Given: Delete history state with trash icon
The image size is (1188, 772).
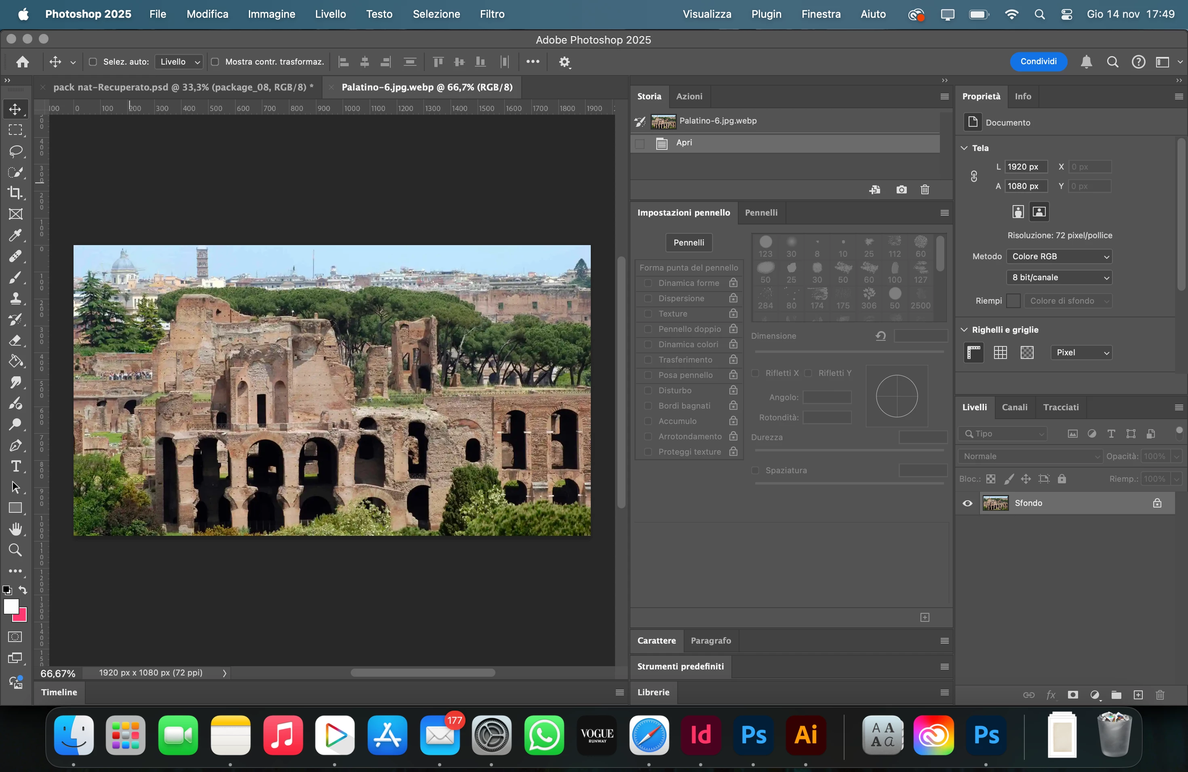Looking at the screenshot, I should click(925, 189).
